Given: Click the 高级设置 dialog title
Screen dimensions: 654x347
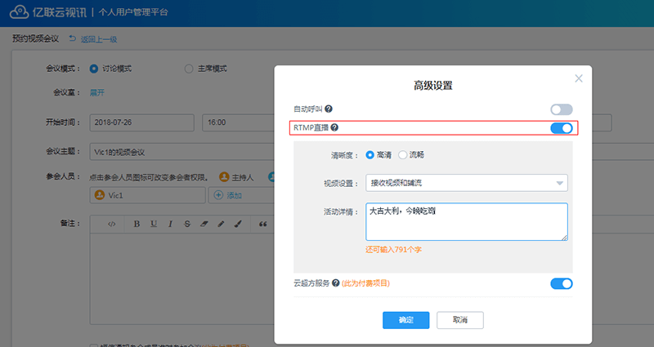Looking at the screenshot, I should coord(433,86).
